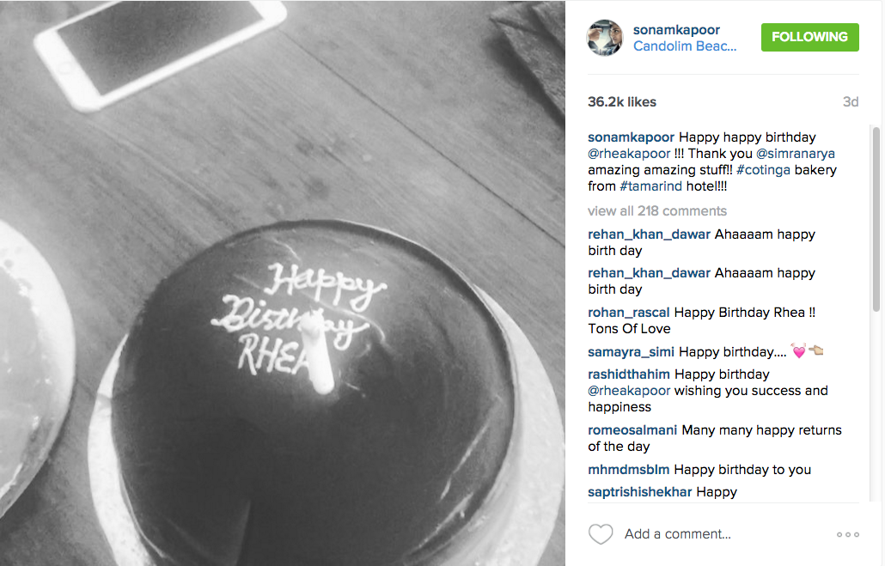
Task: Expand view all 218 comments
Action: 657,211
